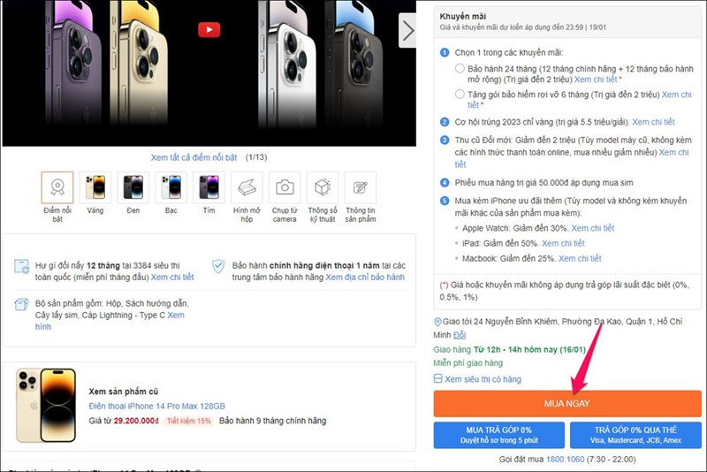Open Xem chi tiết for 2023 chỉ vàng
The width and height of the screenshot is (707, 472).
(x=653, y=122)
